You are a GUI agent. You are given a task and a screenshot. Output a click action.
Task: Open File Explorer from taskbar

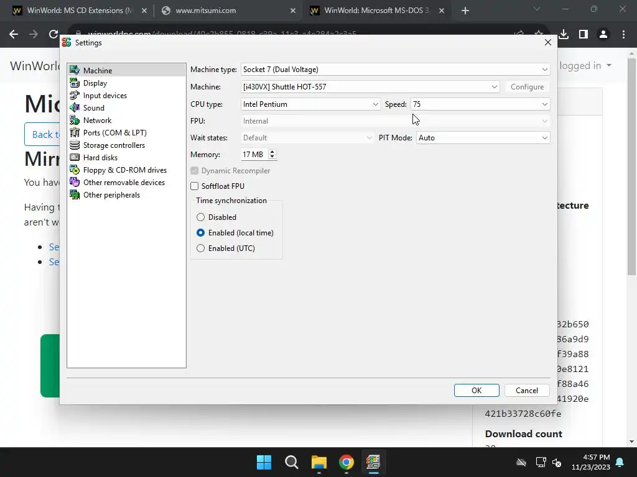coord(319,462)
